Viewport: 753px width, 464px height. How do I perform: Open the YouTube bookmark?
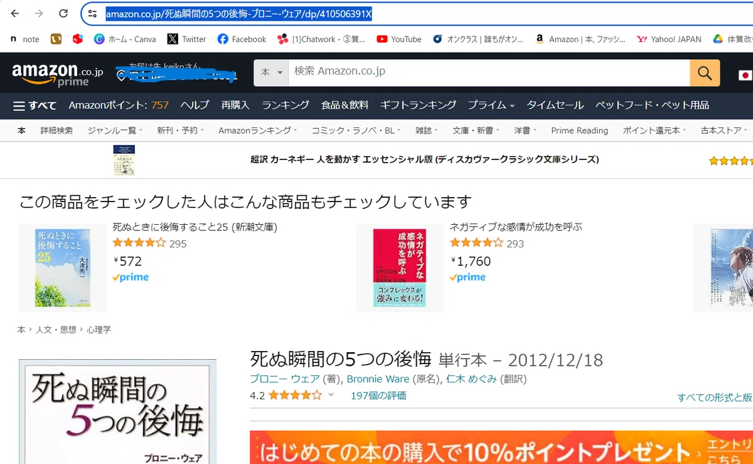coord(399,39)
